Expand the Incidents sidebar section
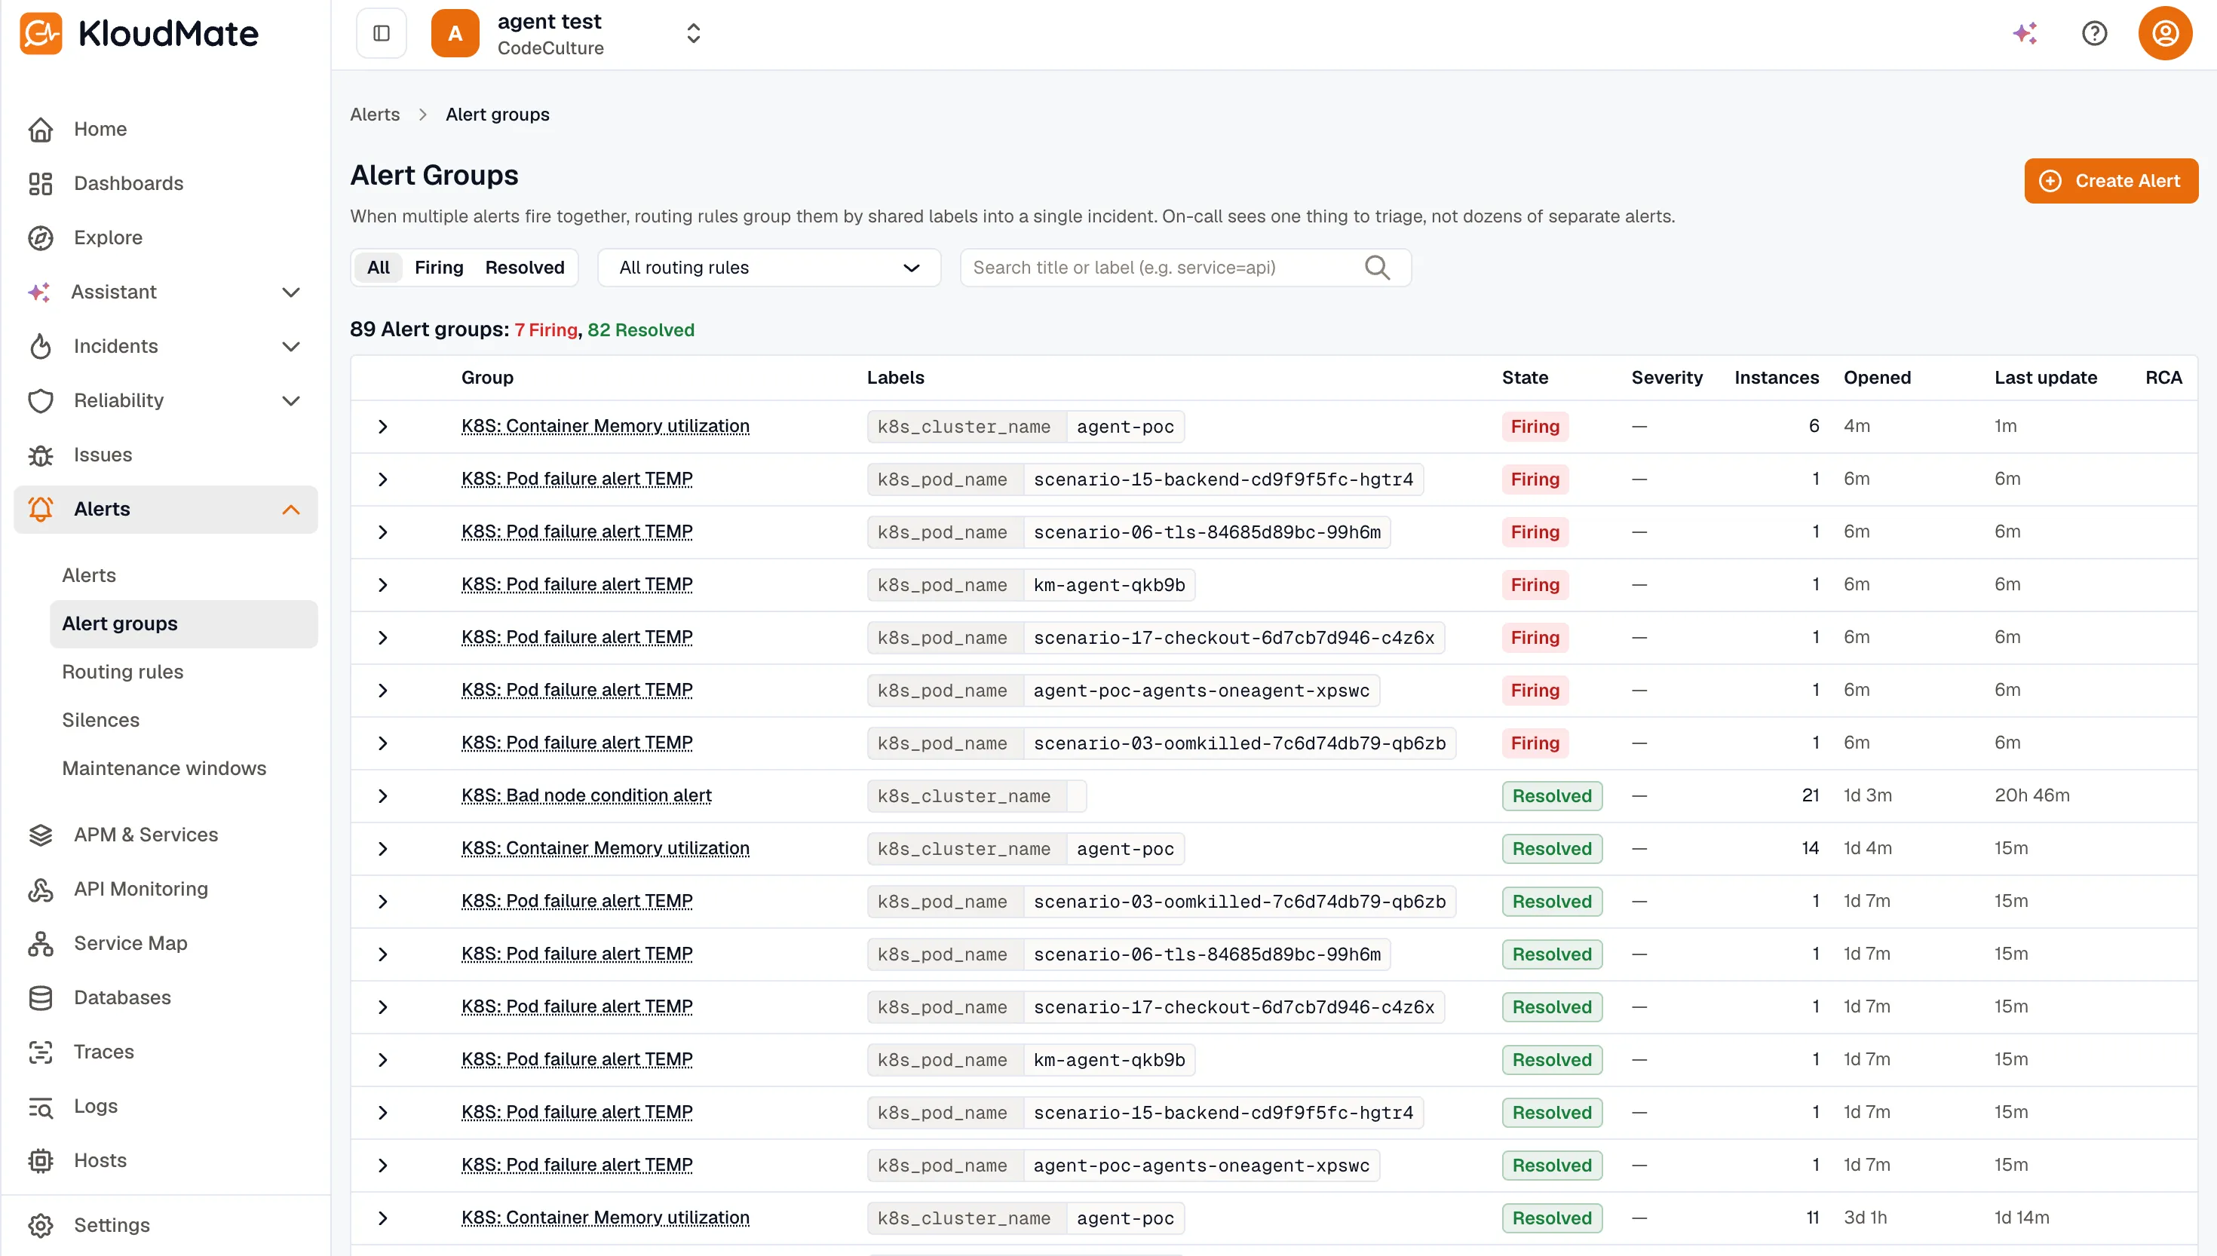 click(291, 346)
